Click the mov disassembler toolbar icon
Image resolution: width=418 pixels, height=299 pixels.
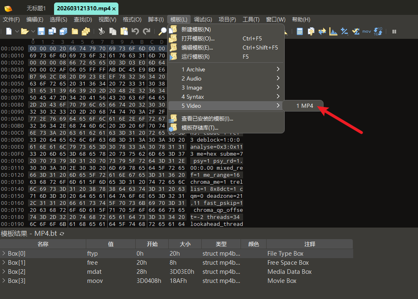[x=366, y=31]
